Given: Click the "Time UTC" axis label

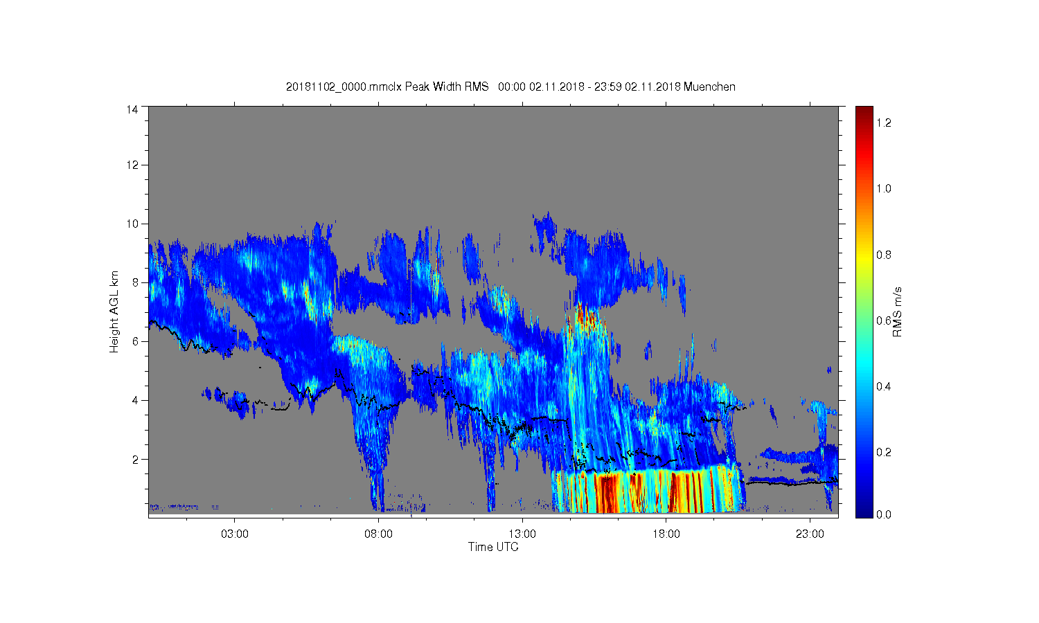Looking at the screenshot, I should pos(493,547).
